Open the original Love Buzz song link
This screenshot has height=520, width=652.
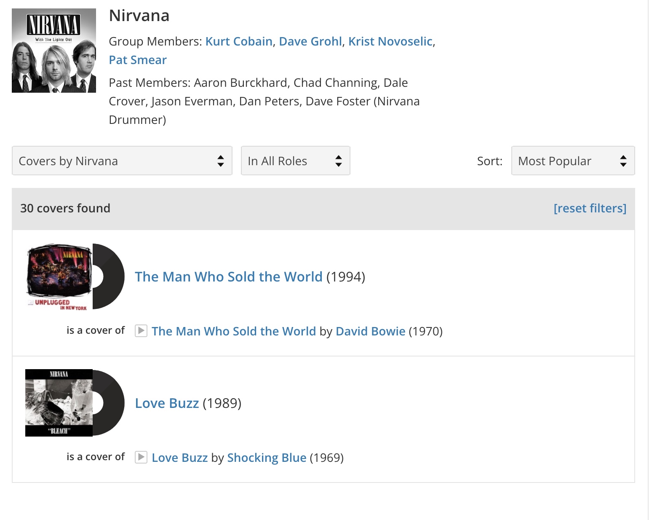point(180,458)
